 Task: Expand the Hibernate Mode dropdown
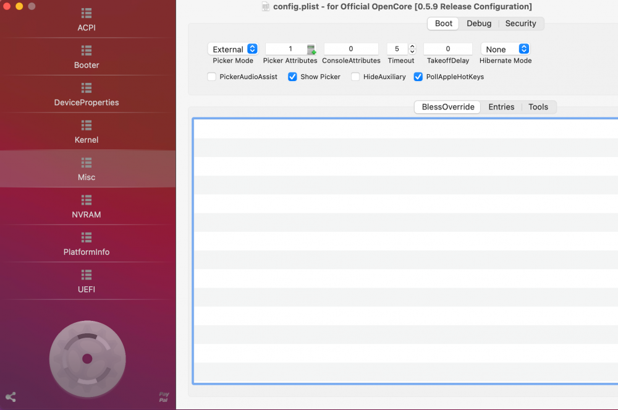point(505,49)
